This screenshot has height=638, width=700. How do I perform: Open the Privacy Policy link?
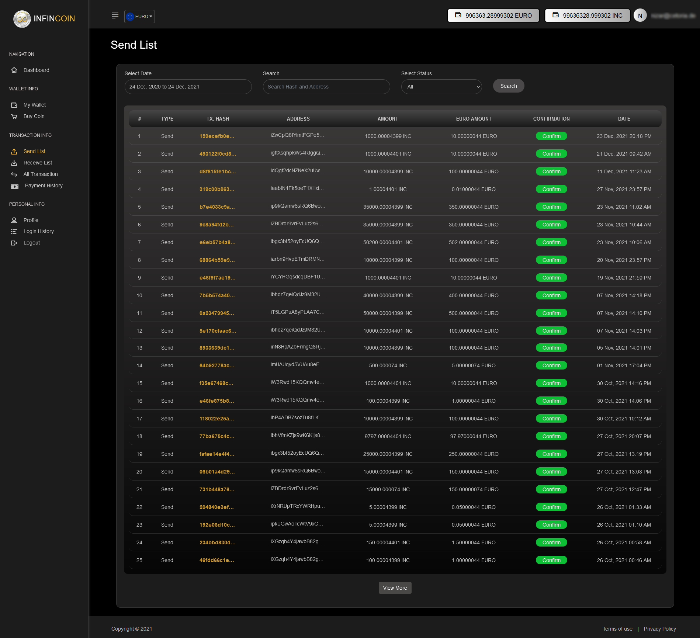(660, 629)
